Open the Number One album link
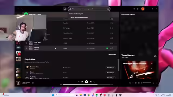 pos(67,68)
